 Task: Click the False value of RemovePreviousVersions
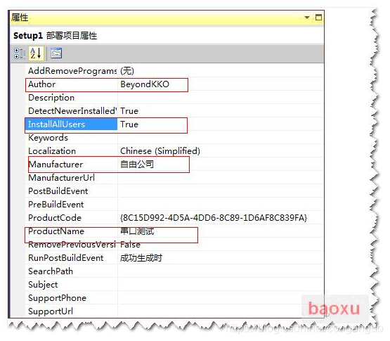click(x=130, y=245)
